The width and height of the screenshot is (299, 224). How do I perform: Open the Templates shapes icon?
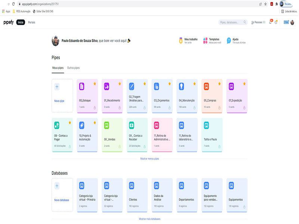point(205,40)
